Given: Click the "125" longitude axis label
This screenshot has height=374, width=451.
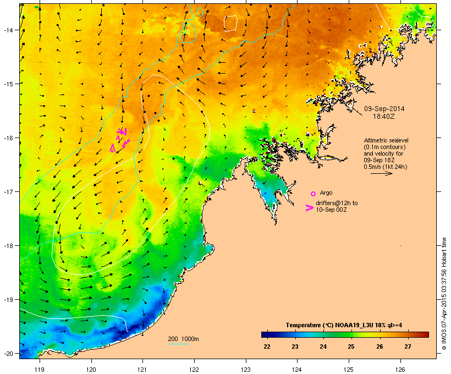Looking at the screenshot, I should (349, 370).
